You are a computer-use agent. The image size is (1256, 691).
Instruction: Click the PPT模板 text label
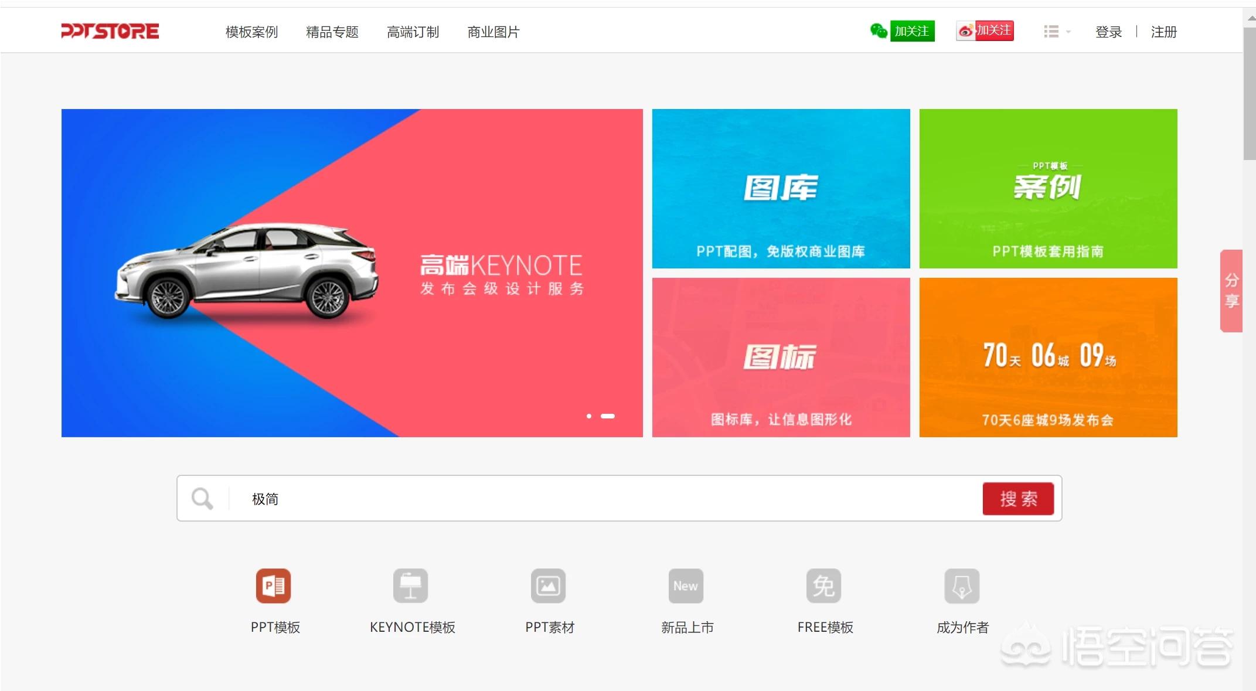click(275, 628)
